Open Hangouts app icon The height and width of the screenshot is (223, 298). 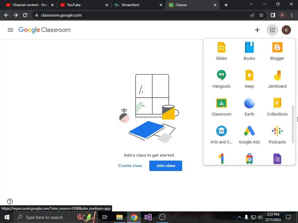tap(221, 79)
